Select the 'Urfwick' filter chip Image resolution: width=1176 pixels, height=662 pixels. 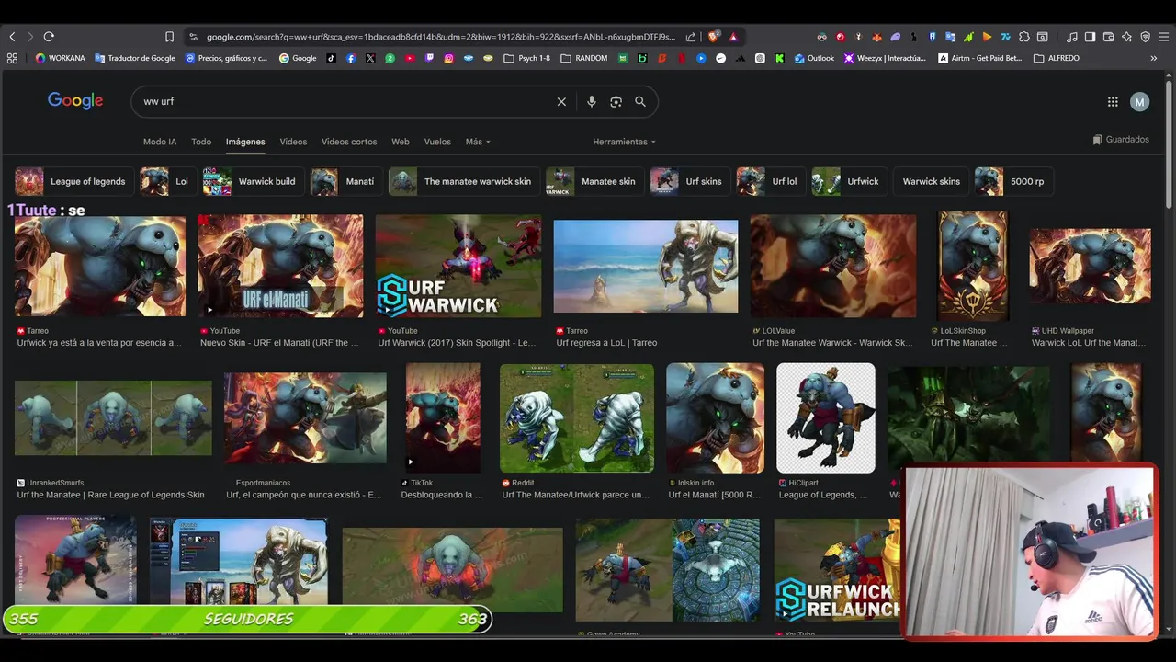pyautogui.click(x=849, y=181)
